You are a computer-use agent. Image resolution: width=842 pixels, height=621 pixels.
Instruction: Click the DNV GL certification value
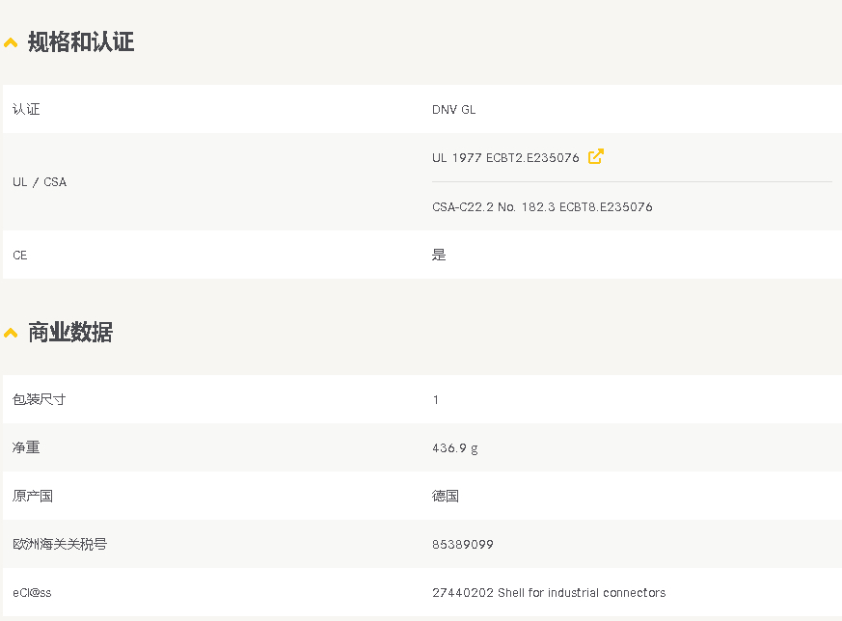453,110
